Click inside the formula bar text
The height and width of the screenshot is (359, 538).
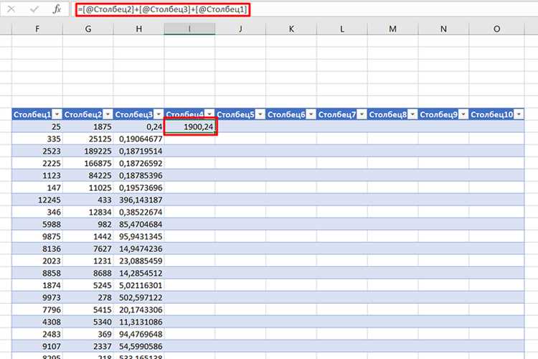point(163,9)
